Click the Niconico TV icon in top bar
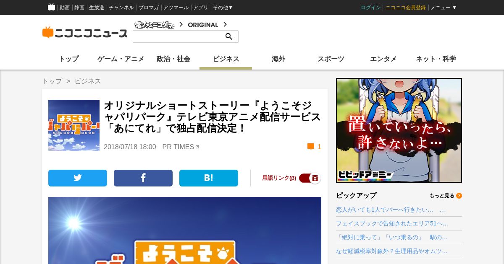This screenshot has height=264, width=504. tap(52, 7)
